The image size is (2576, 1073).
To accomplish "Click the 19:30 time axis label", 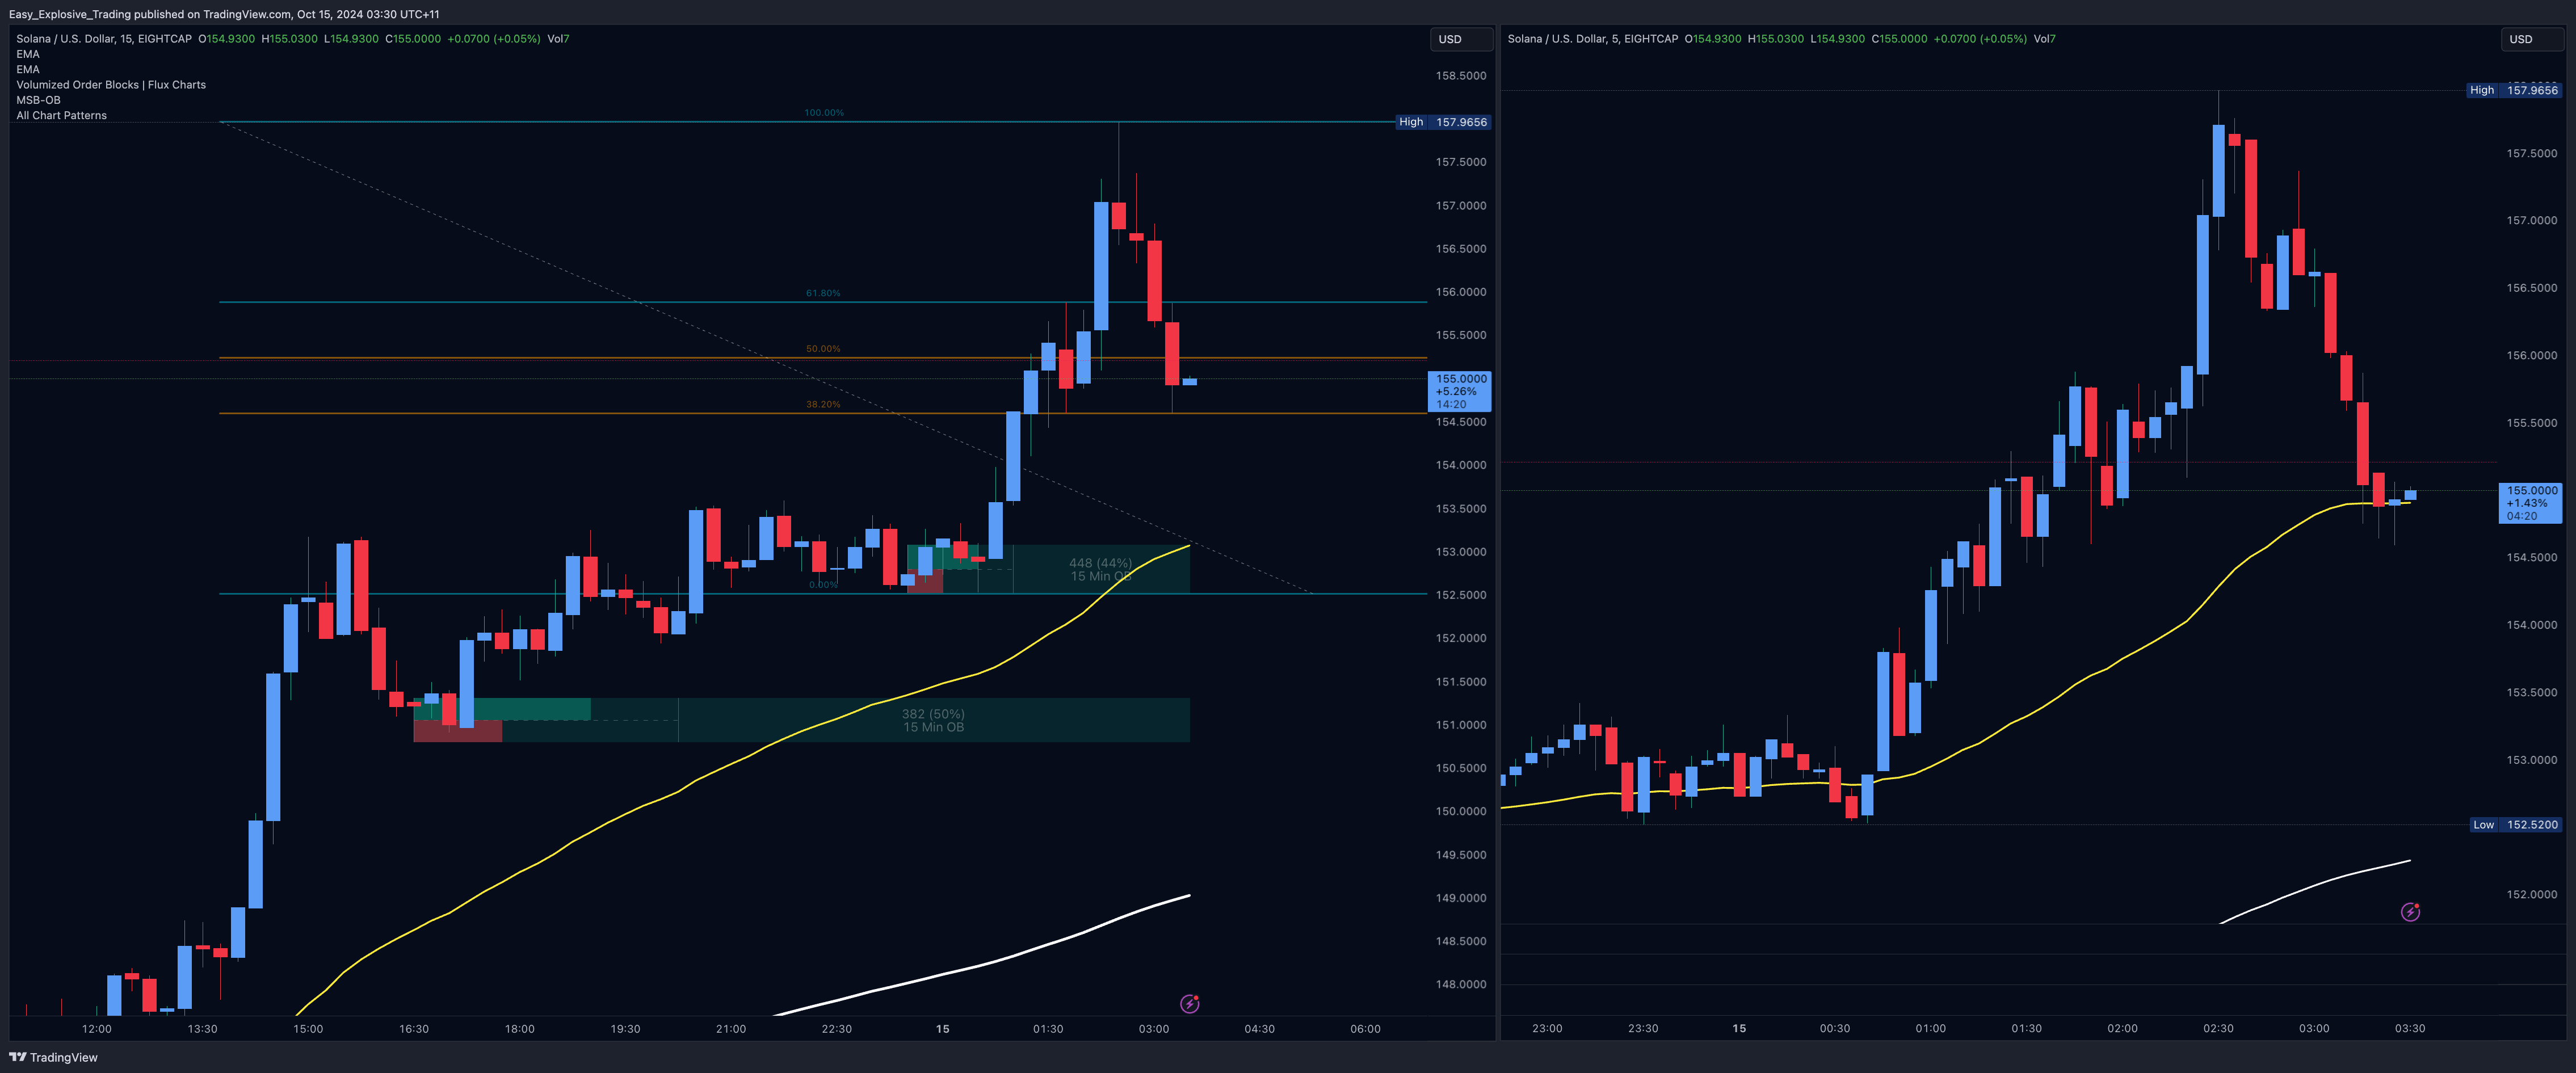I will 625,1029.
